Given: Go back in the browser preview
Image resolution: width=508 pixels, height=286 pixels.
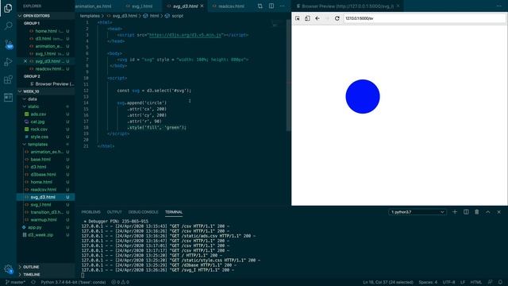Looking at the screenshot, I should coord(317,18).
